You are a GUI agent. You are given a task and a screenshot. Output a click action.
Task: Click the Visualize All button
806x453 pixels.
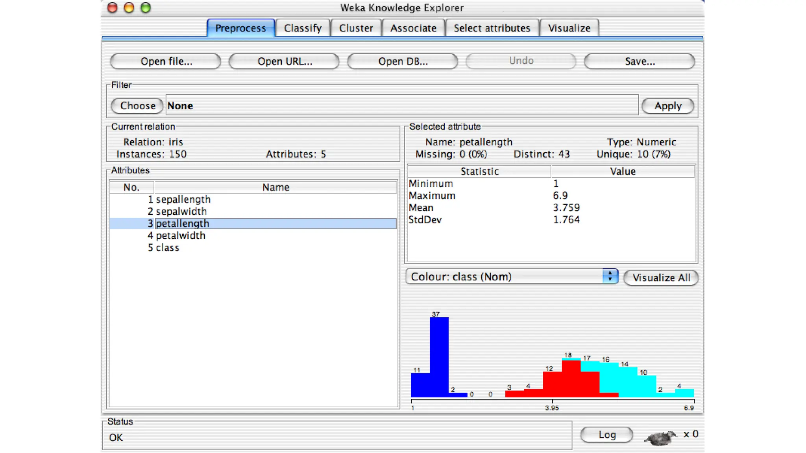(661, 278)
